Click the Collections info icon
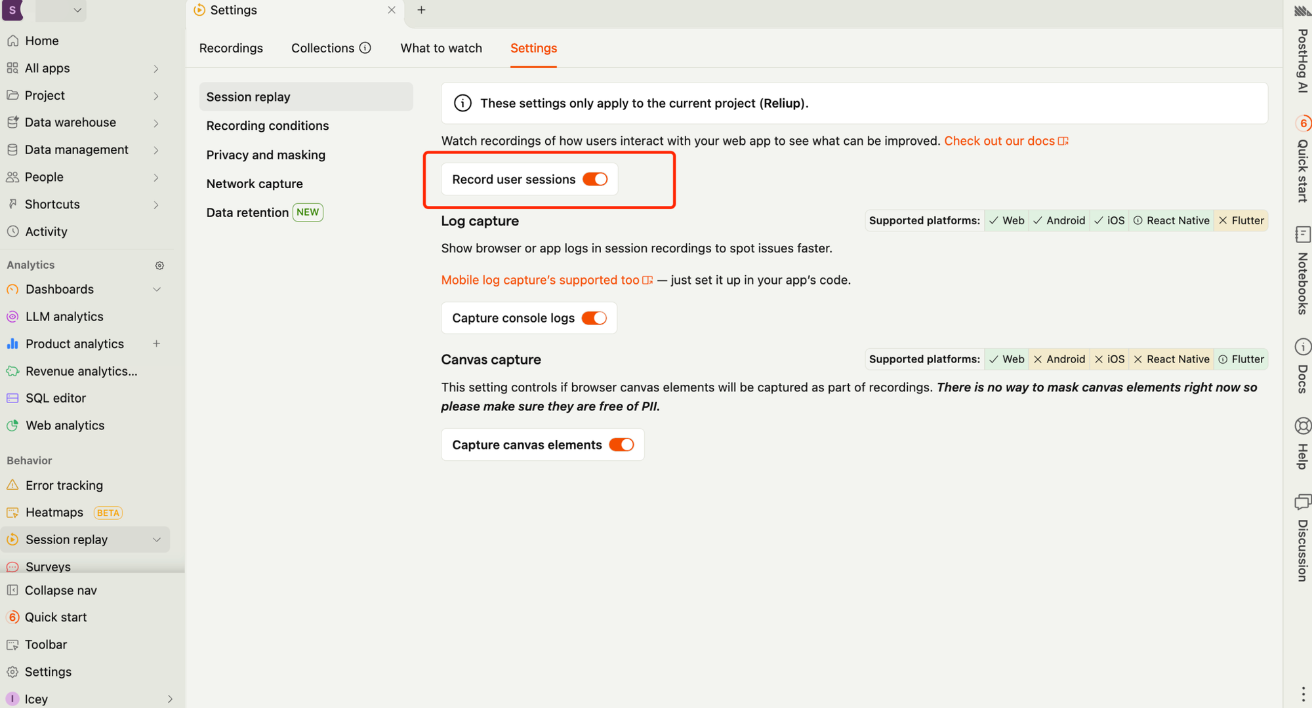1312x708 pixels. pyautogui.click(x=365, y=48)
